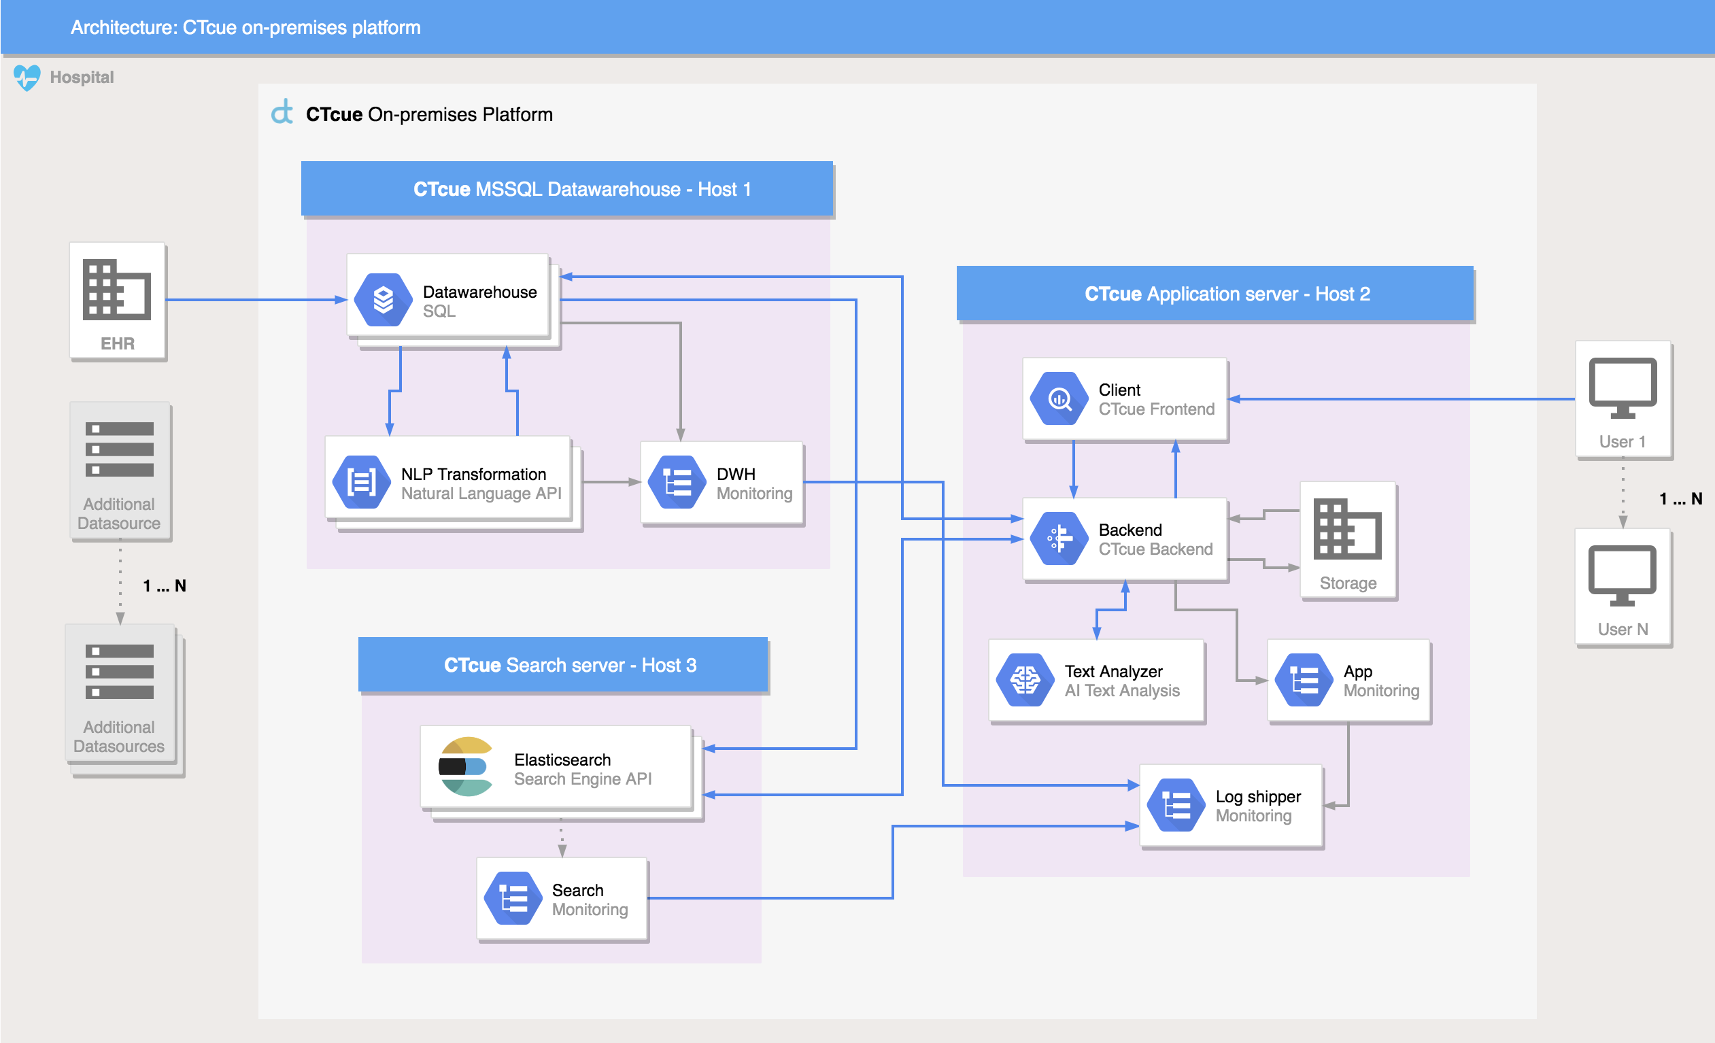1715x1043 pixels.
Task: Select the User 1 monitor icon
Action: click(1623, 388)
